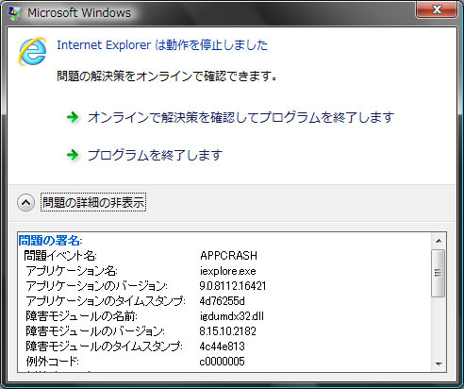Click the アプリケーション名: label
This screenshot has height=389, width=464.
coord(72,271)
